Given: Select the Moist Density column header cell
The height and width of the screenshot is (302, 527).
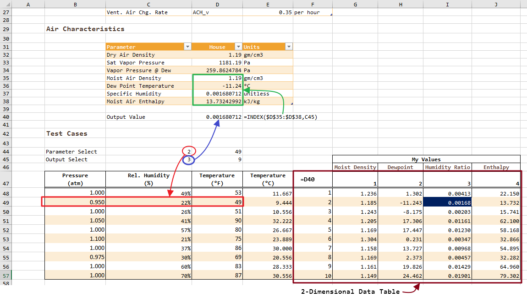Looking at the screenshot, I should click(x=355, y=167).
